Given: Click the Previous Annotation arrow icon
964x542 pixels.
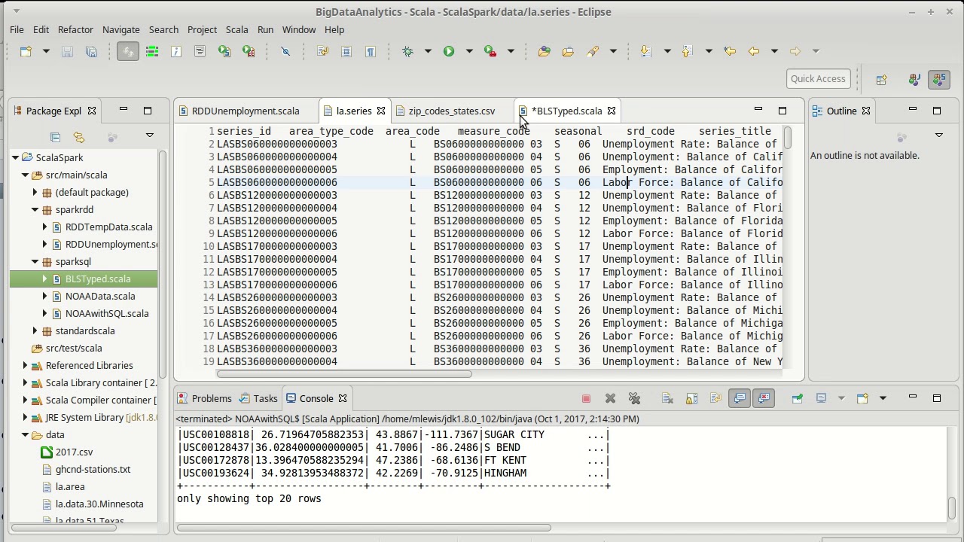Looking at the screenshot, I should [x=687, y=51].
